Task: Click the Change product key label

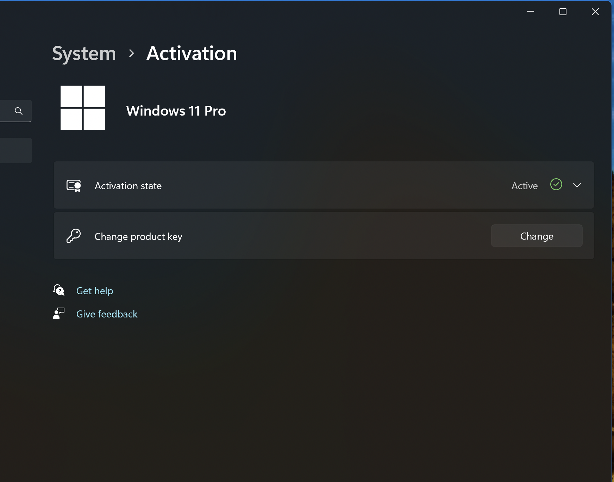Action: [138, 236]
